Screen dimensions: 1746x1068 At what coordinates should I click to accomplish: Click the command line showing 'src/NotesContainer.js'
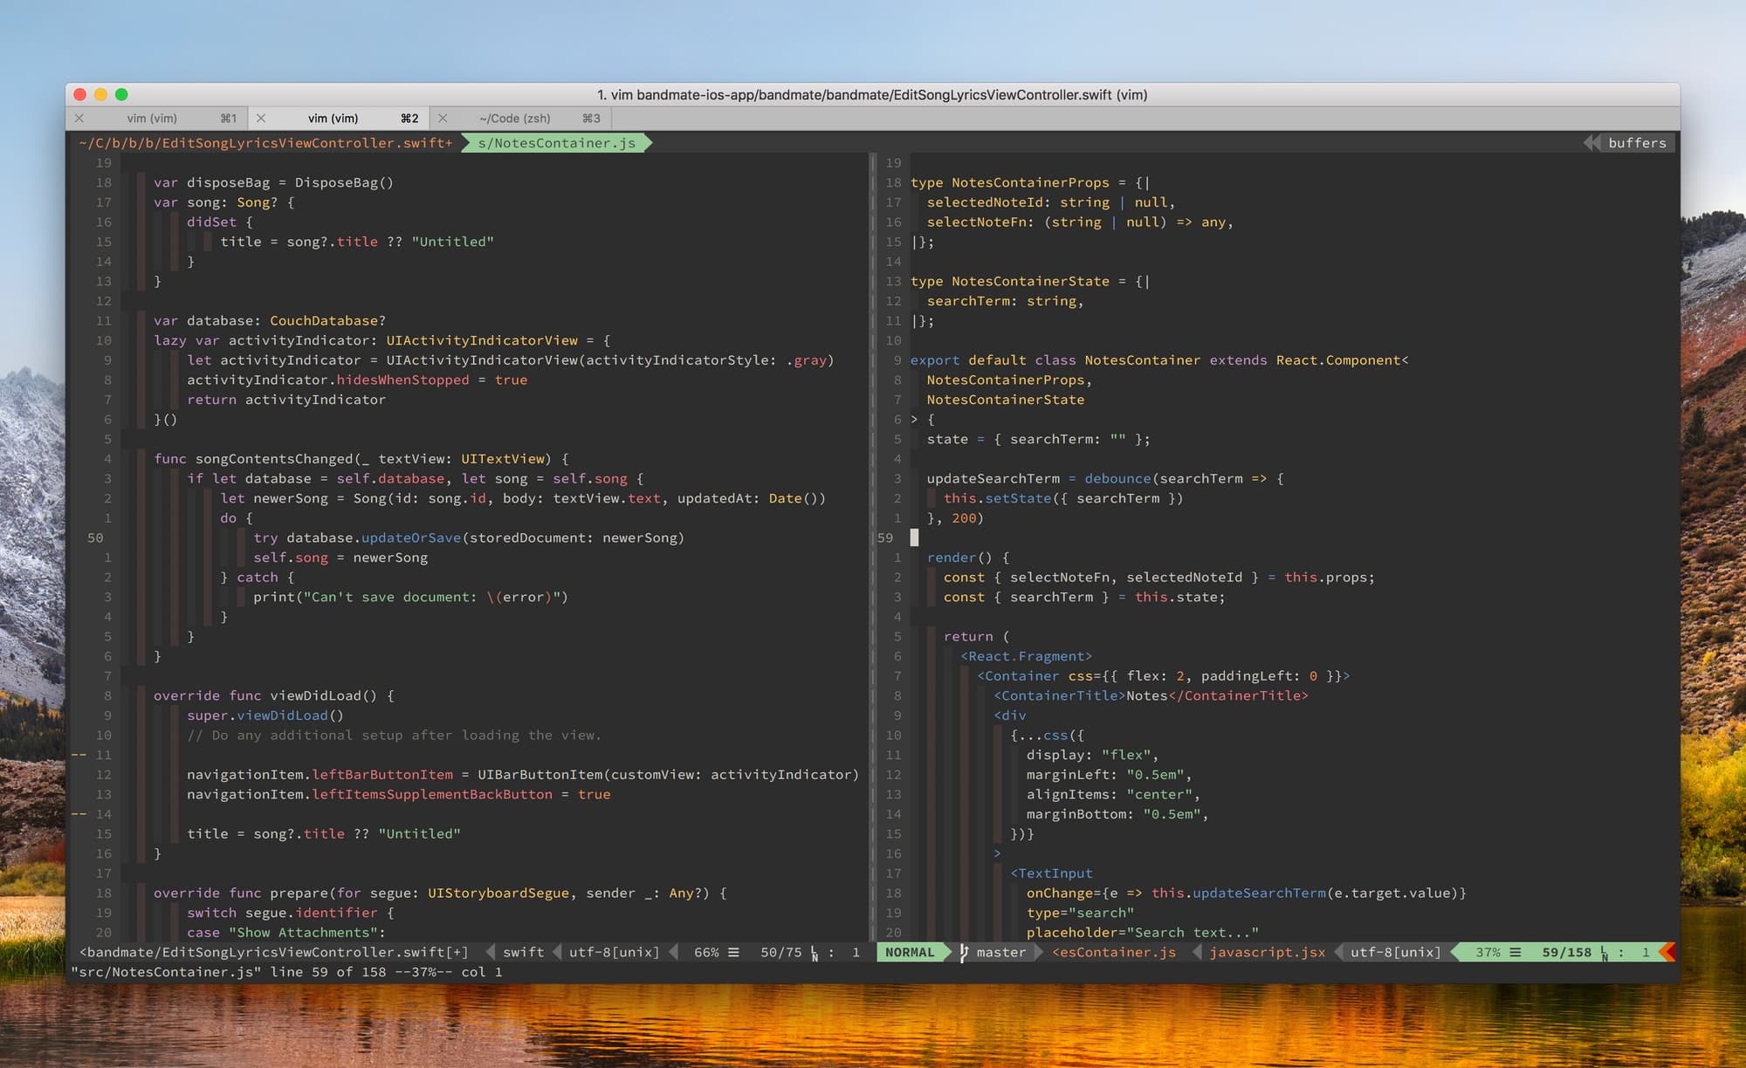(288, 971)
